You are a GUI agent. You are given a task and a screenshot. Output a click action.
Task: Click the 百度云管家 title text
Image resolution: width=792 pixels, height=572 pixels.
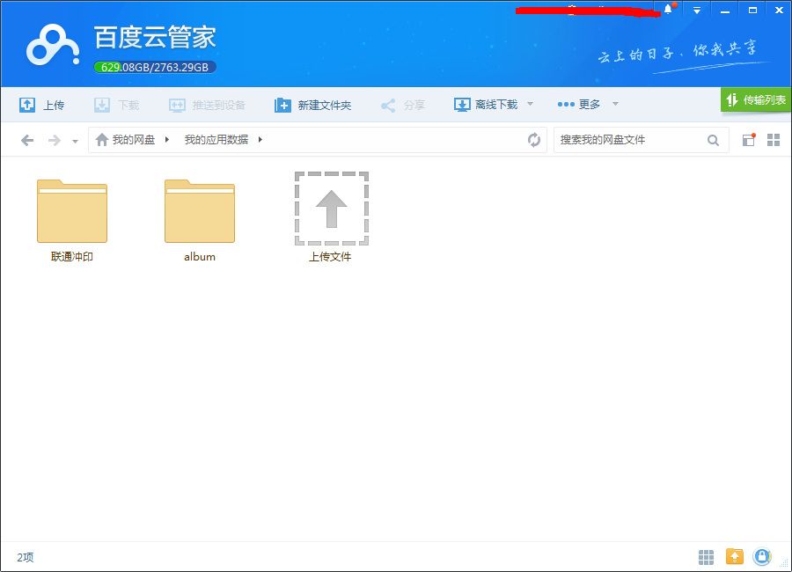155,37
